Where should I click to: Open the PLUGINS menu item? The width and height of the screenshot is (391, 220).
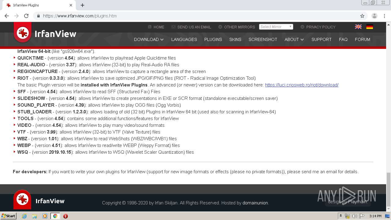point(213,39)
